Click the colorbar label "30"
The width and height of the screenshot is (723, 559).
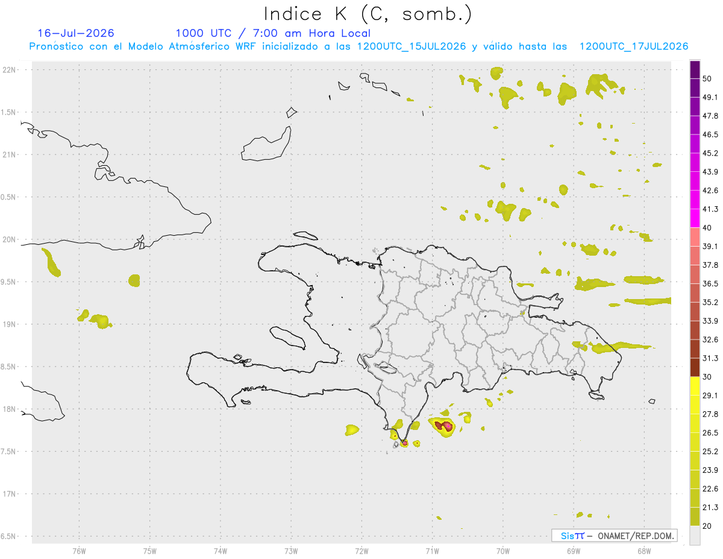pyautogui.click(x=708, y=377)
